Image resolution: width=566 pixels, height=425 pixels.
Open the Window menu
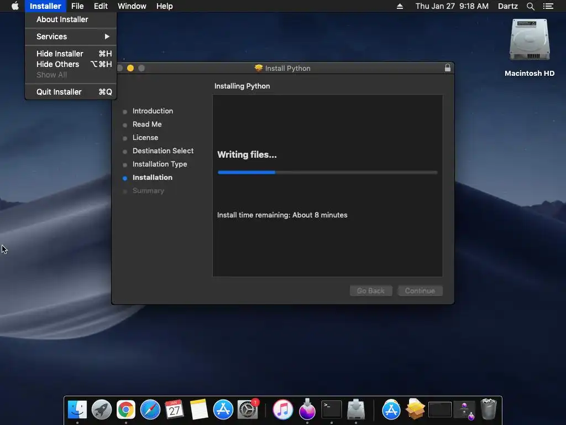pyautogui.click(x=132, y=6)
